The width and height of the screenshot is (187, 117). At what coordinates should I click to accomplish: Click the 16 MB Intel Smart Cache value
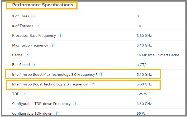pyautogui.click(x=158, y=55)
